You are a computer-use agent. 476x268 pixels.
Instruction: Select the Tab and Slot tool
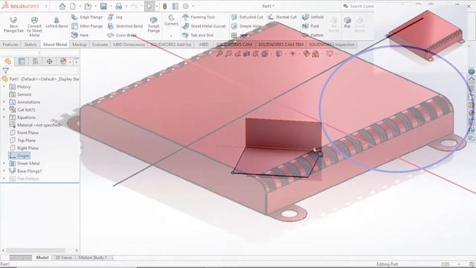pos(198,35)
